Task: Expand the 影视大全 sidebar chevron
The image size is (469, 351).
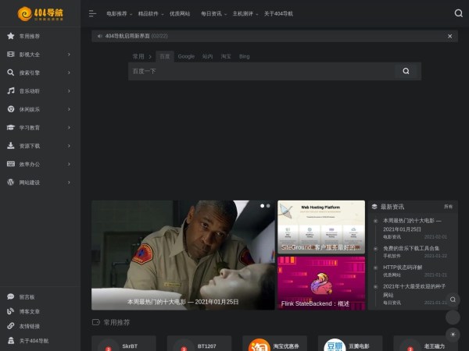Action: 69,55
